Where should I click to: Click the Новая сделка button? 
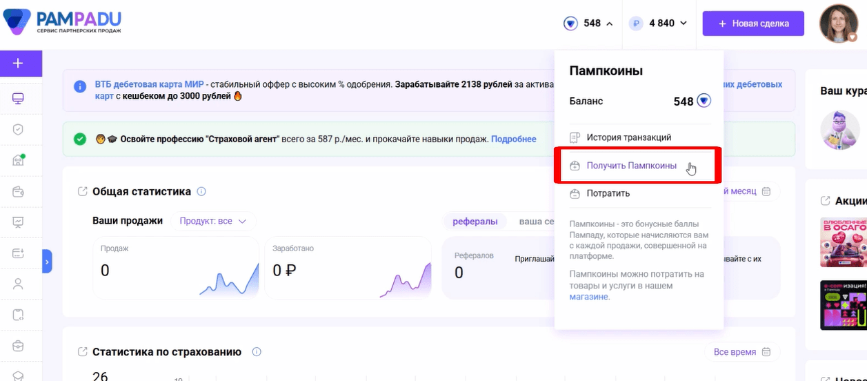click(x=753, y=23)
